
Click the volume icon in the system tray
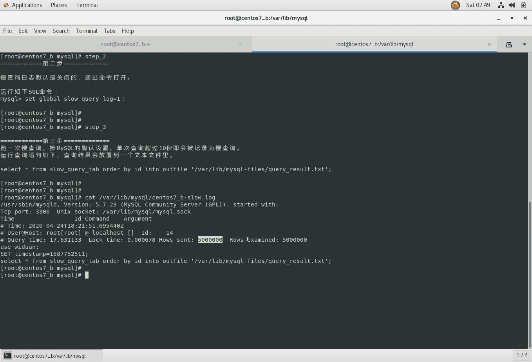(x=512, y=5)
